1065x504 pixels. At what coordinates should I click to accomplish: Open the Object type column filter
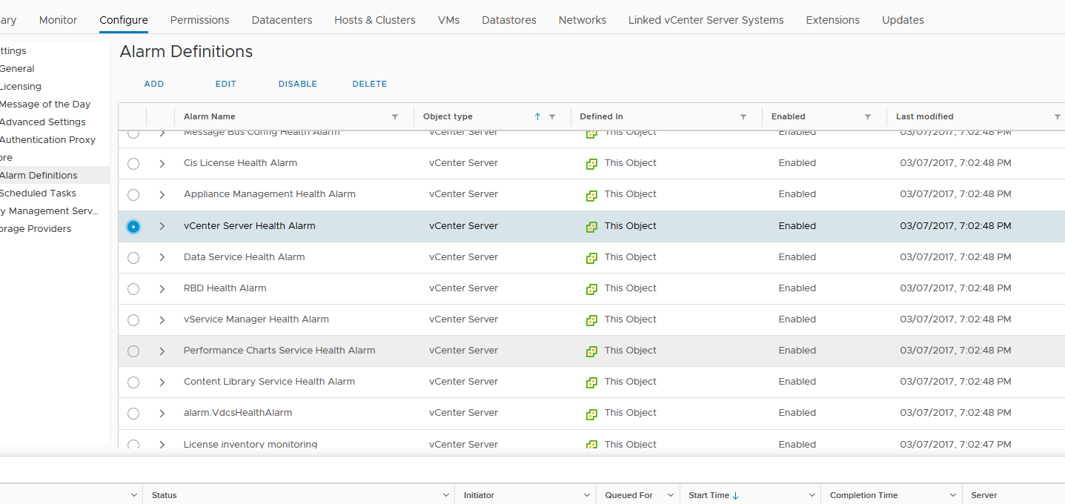552,116
